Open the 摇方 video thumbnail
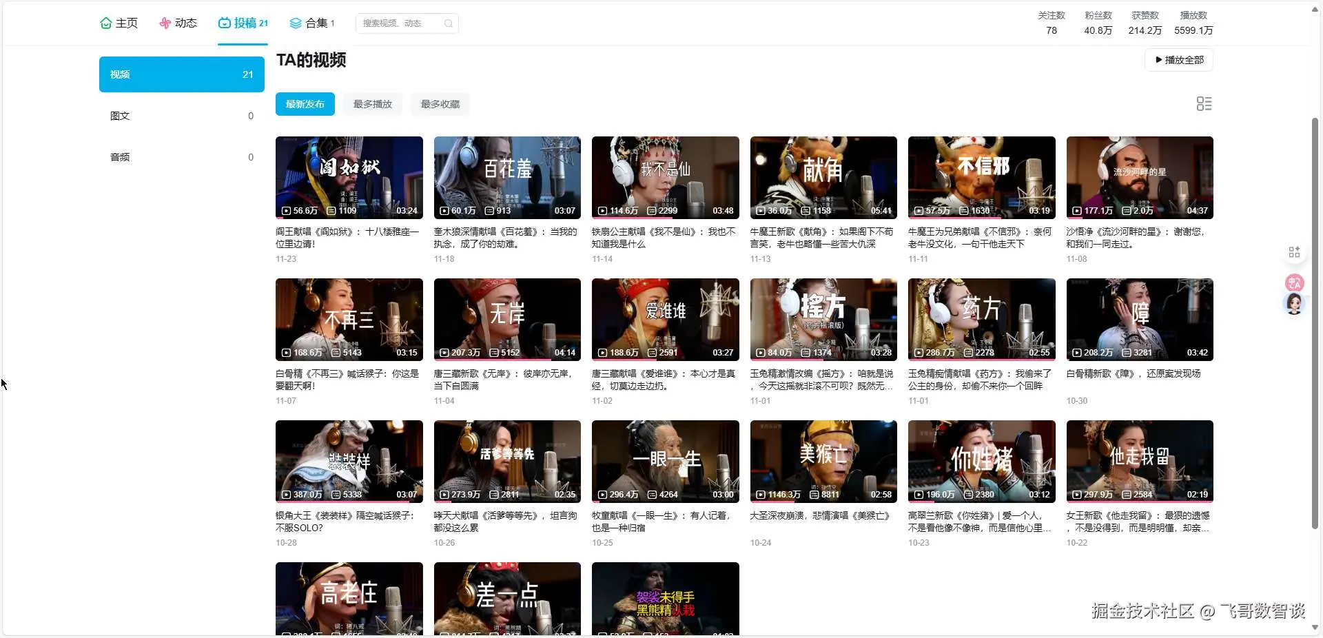The image size is (1323, 638). pos(823,320)
